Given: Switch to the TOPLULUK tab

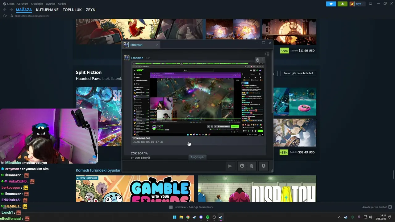Looking at the screenshot, I should [72, 10].
